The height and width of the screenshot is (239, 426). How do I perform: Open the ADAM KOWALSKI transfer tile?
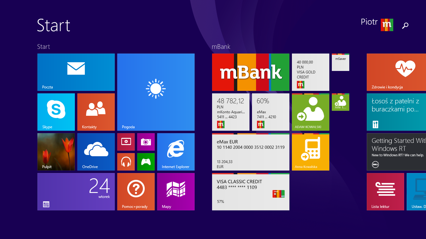(311, 112)
